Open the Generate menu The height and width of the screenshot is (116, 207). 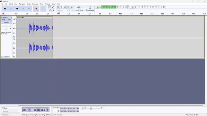click(35, 4)
